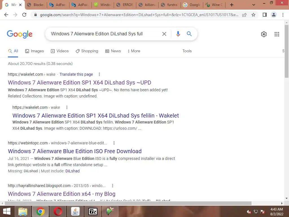Viewport: 289px width, 217px height.
Task: Select the Shopping search tab
Action: [x=87, y=51]
